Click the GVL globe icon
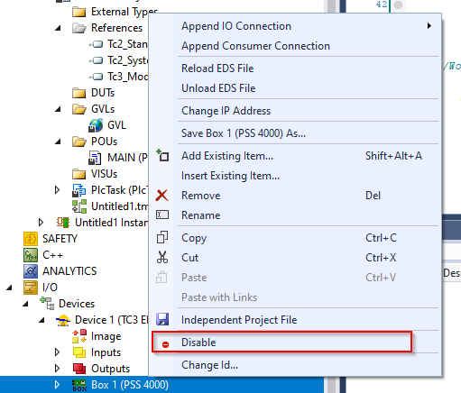This screenshot has width=461, height=393. (x=96, y=125)
